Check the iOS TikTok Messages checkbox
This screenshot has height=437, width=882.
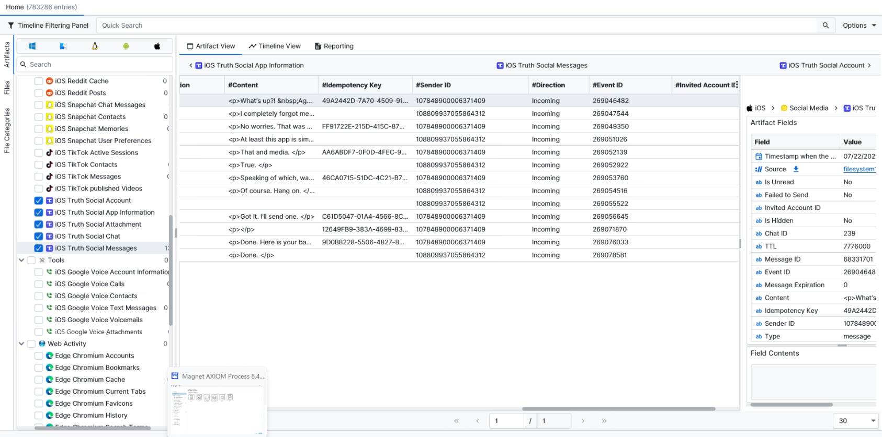pyautogui.click(x=39, y=176)
